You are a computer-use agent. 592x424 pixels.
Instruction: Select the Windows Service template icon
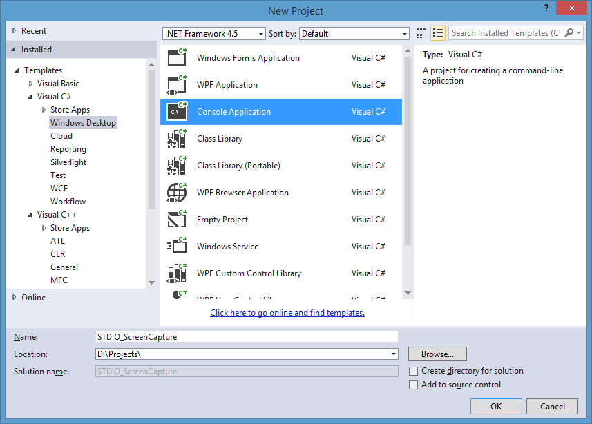(177, 247)
